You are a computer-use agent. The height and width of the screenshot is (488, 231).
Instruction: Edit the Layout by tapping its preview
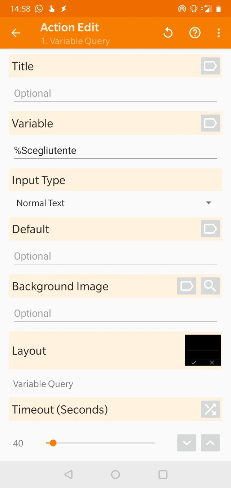(x=202, y=350)
